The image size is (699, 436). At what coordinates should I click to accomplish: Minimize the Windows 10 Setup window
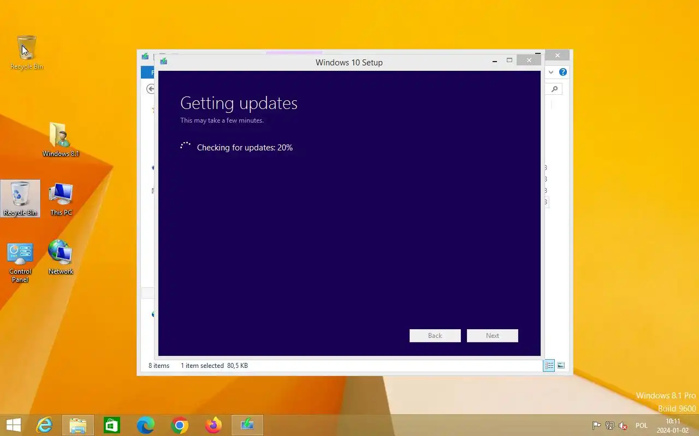495,61
